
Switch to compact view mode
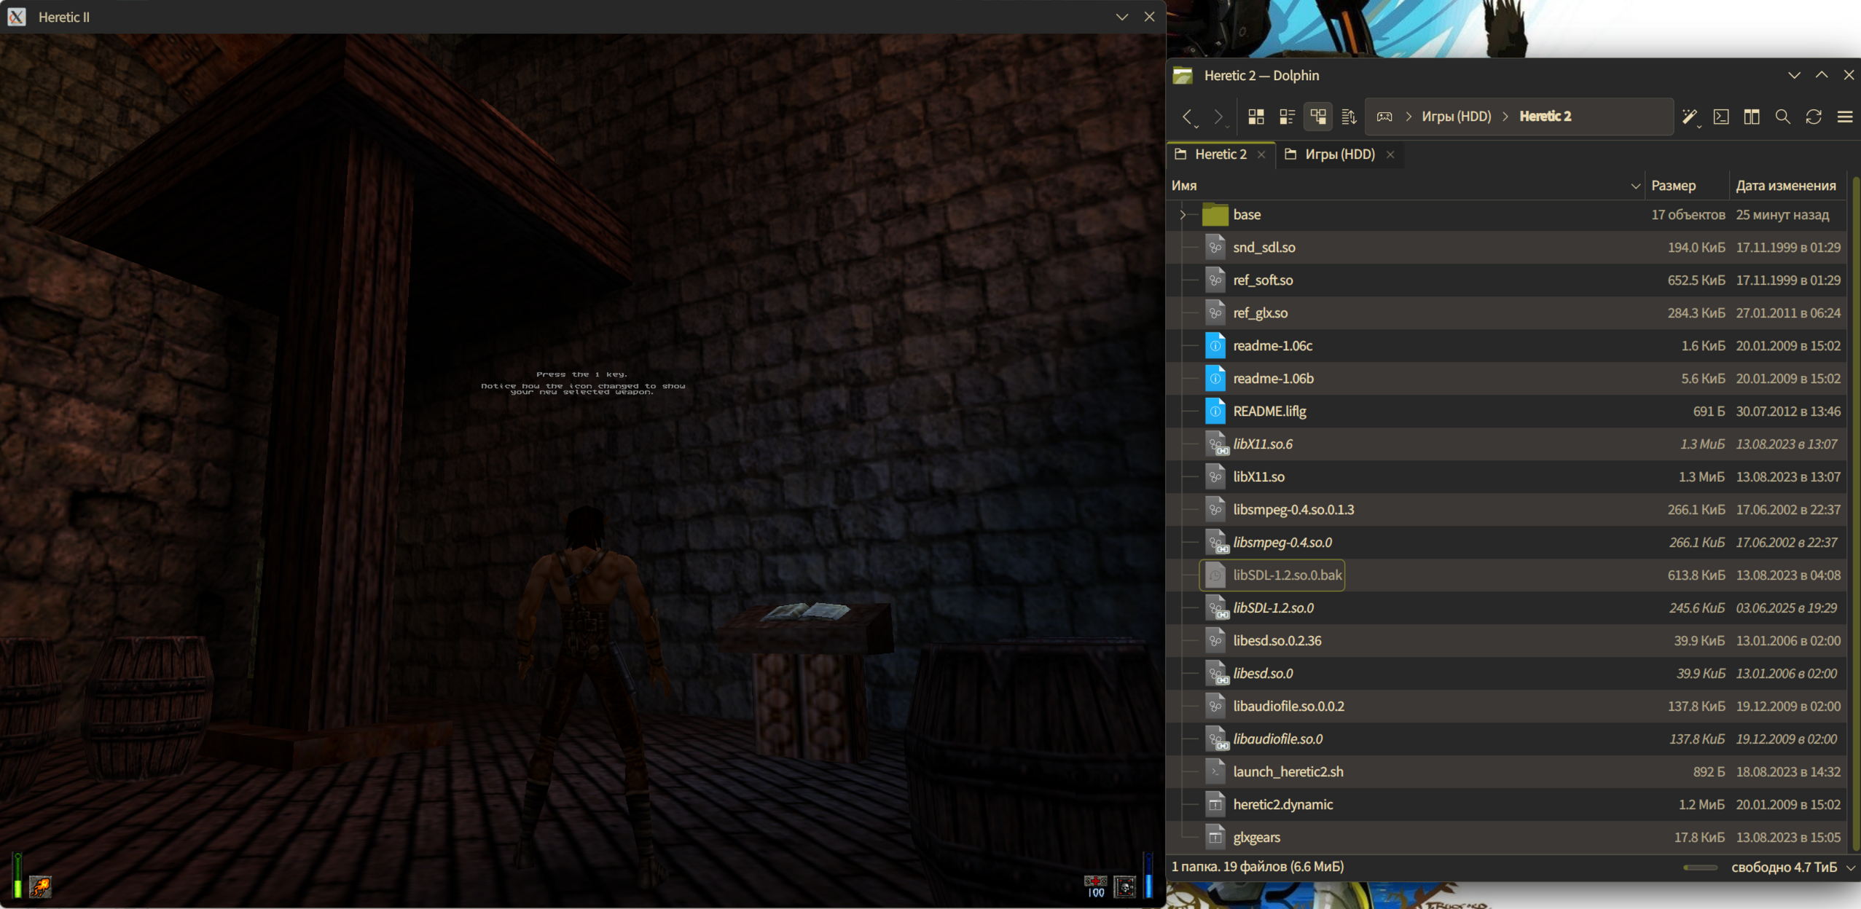[x=1287, y=117]
